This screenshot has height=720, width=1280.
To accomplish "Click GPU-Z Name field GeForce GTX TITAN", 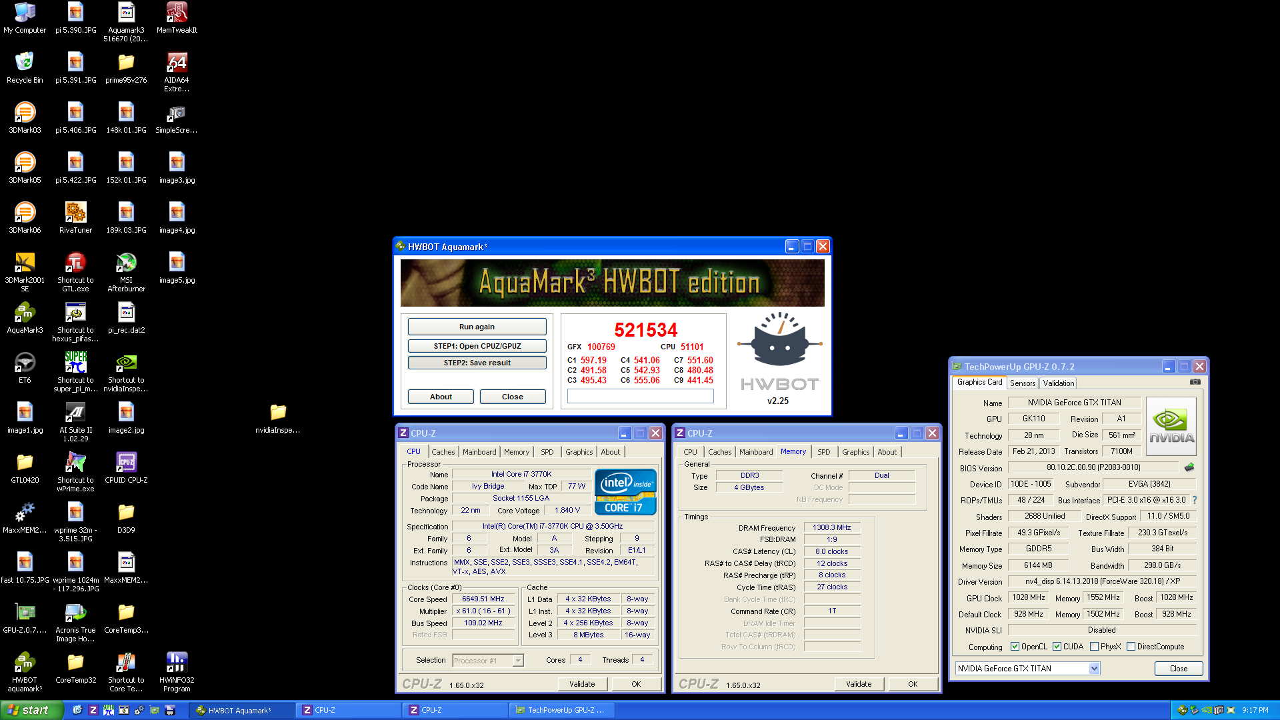I will (x=1074, y=403).
